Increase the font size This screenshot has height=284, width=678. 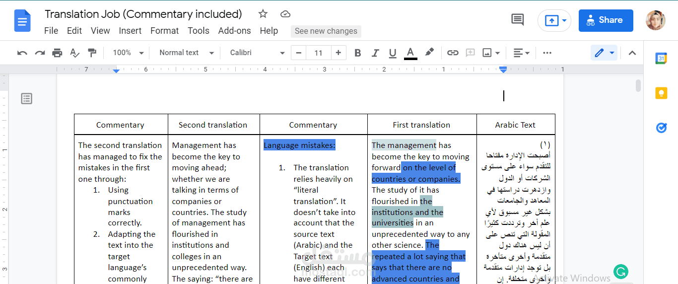[x=339, y=53]
